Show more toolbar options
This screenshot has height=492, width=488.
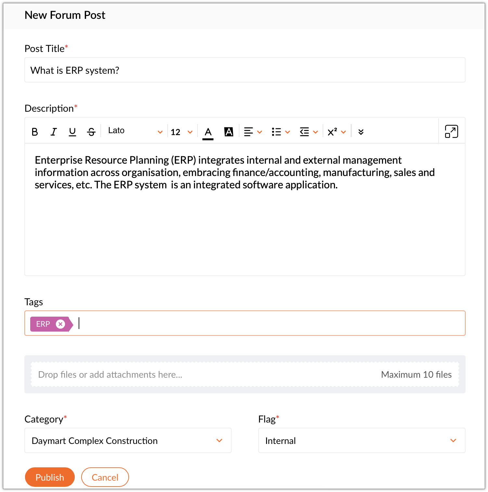[x=361, y=132]
